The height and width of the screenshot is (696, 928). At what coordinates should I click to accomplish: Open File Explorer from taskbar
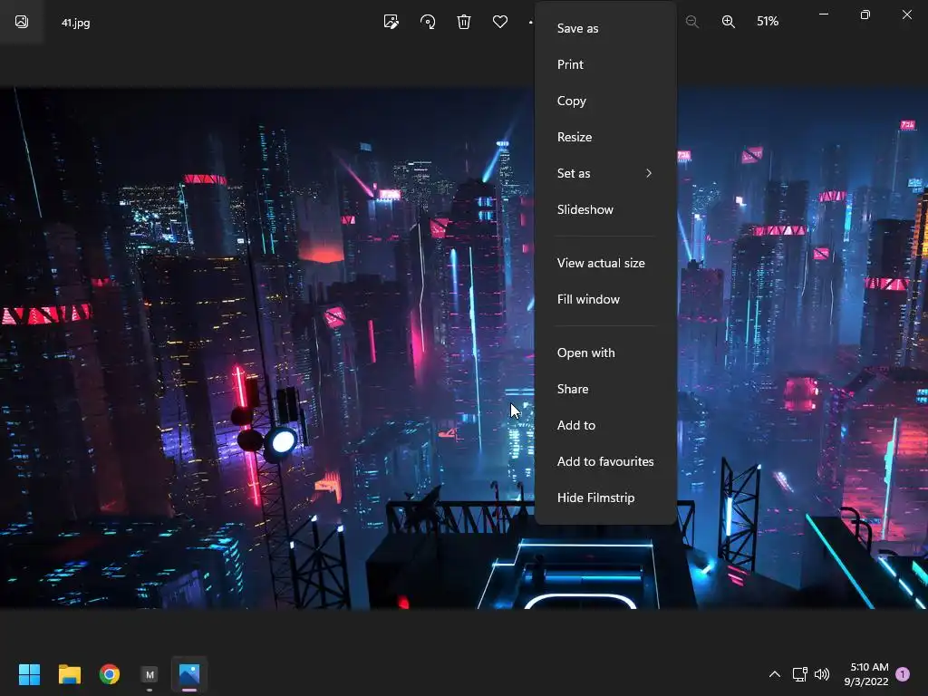pyautogui.click(x=69, y=674)
